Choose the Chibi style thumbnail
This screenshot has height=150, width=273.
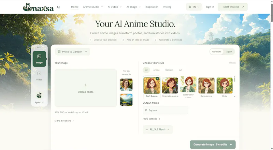pos(225,86)
